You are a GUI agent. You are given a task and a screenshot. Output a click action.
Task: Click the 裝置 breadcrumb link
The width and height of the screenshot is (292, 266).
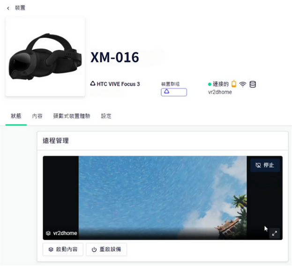tap(20, 8)
